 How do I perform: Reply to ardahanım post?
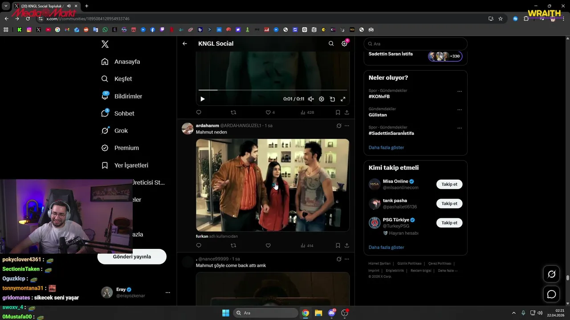click(199, 245)
